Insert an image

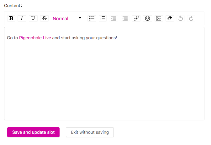coord(159,18)
